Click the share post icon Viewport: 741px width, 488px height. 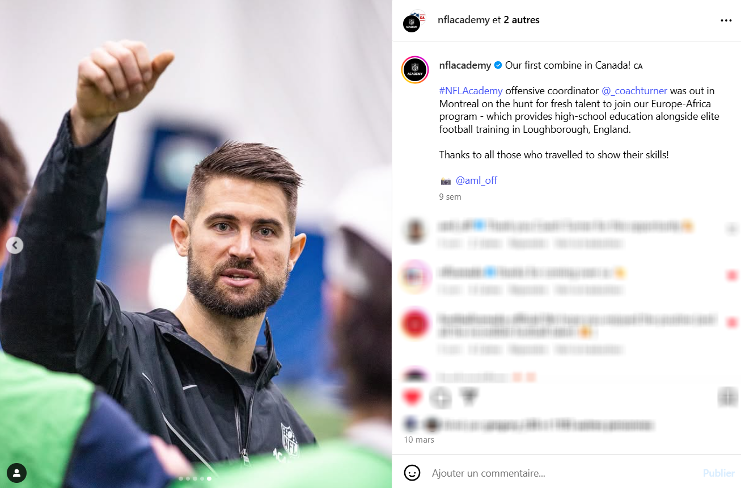point(468,397)
